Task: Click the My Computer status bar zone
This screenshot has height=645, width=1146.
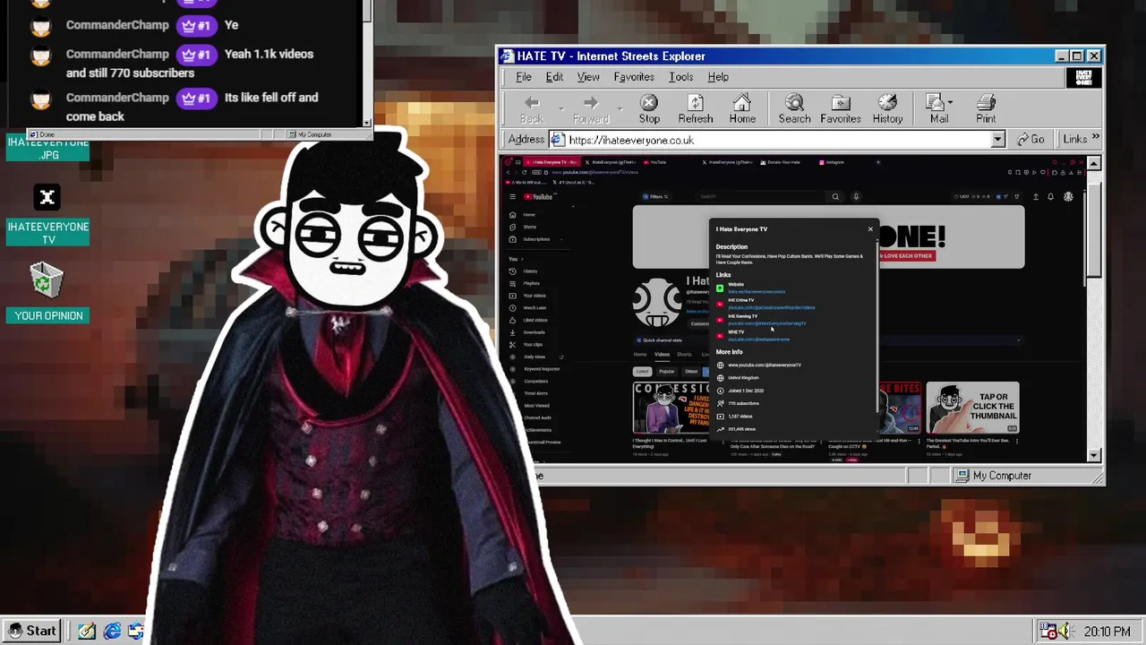Action: 1029,476
